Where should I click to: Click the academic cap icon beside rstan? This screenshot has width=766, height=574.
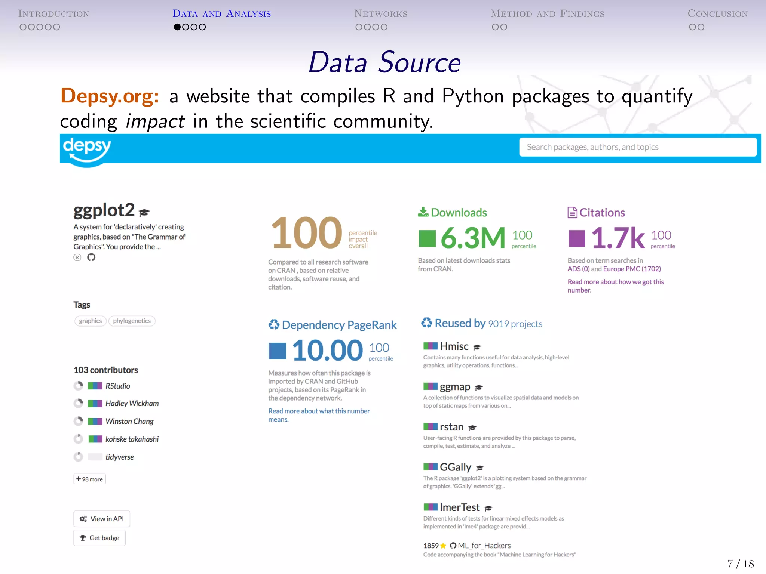click(x=472, y=428)
